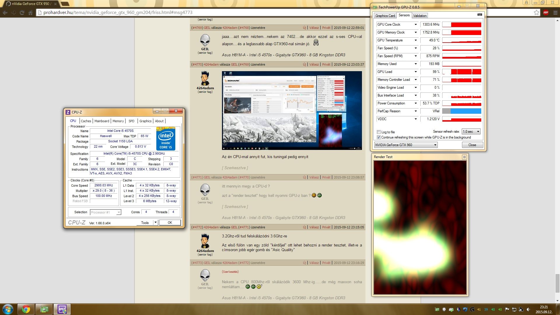
Task: Open Chrome's home page icon
Action: [30, 13]
